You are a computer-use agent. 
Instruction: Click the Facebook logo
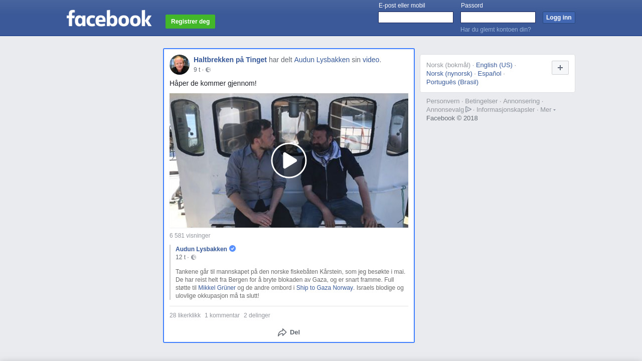click(x=109, y=18)
